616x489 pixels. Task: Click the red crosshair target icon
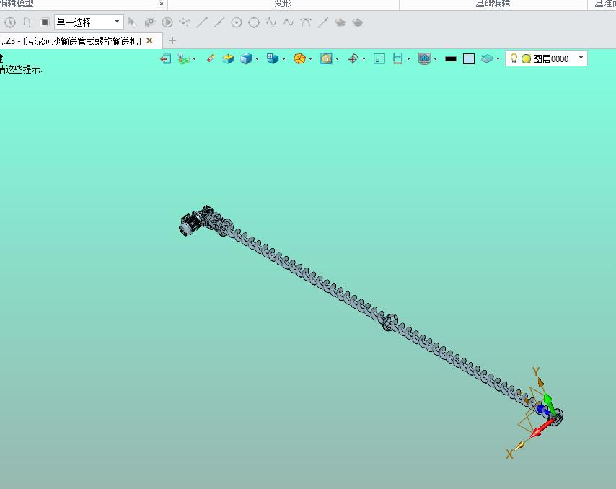point(353,59)
